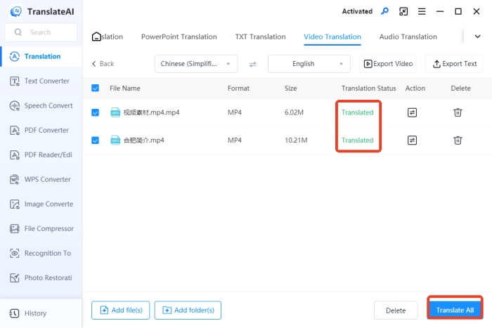
Task: Click the bottom Delete button
Action: tap(396, 310)
